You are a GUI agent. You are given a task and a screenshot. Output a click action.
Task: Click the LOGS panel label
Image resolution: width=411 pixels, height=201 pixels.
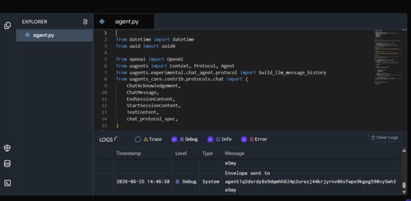pos(106,140)
